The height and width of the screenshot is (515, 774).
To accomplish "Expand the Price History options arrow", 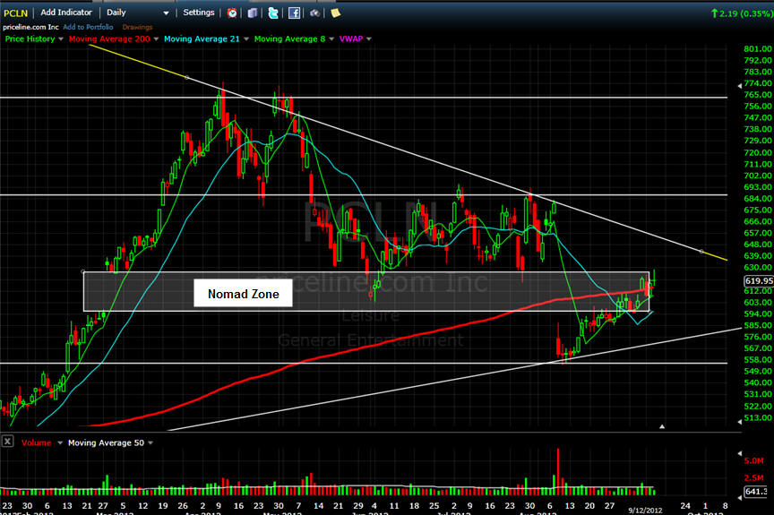I will [x=59, y=39].
